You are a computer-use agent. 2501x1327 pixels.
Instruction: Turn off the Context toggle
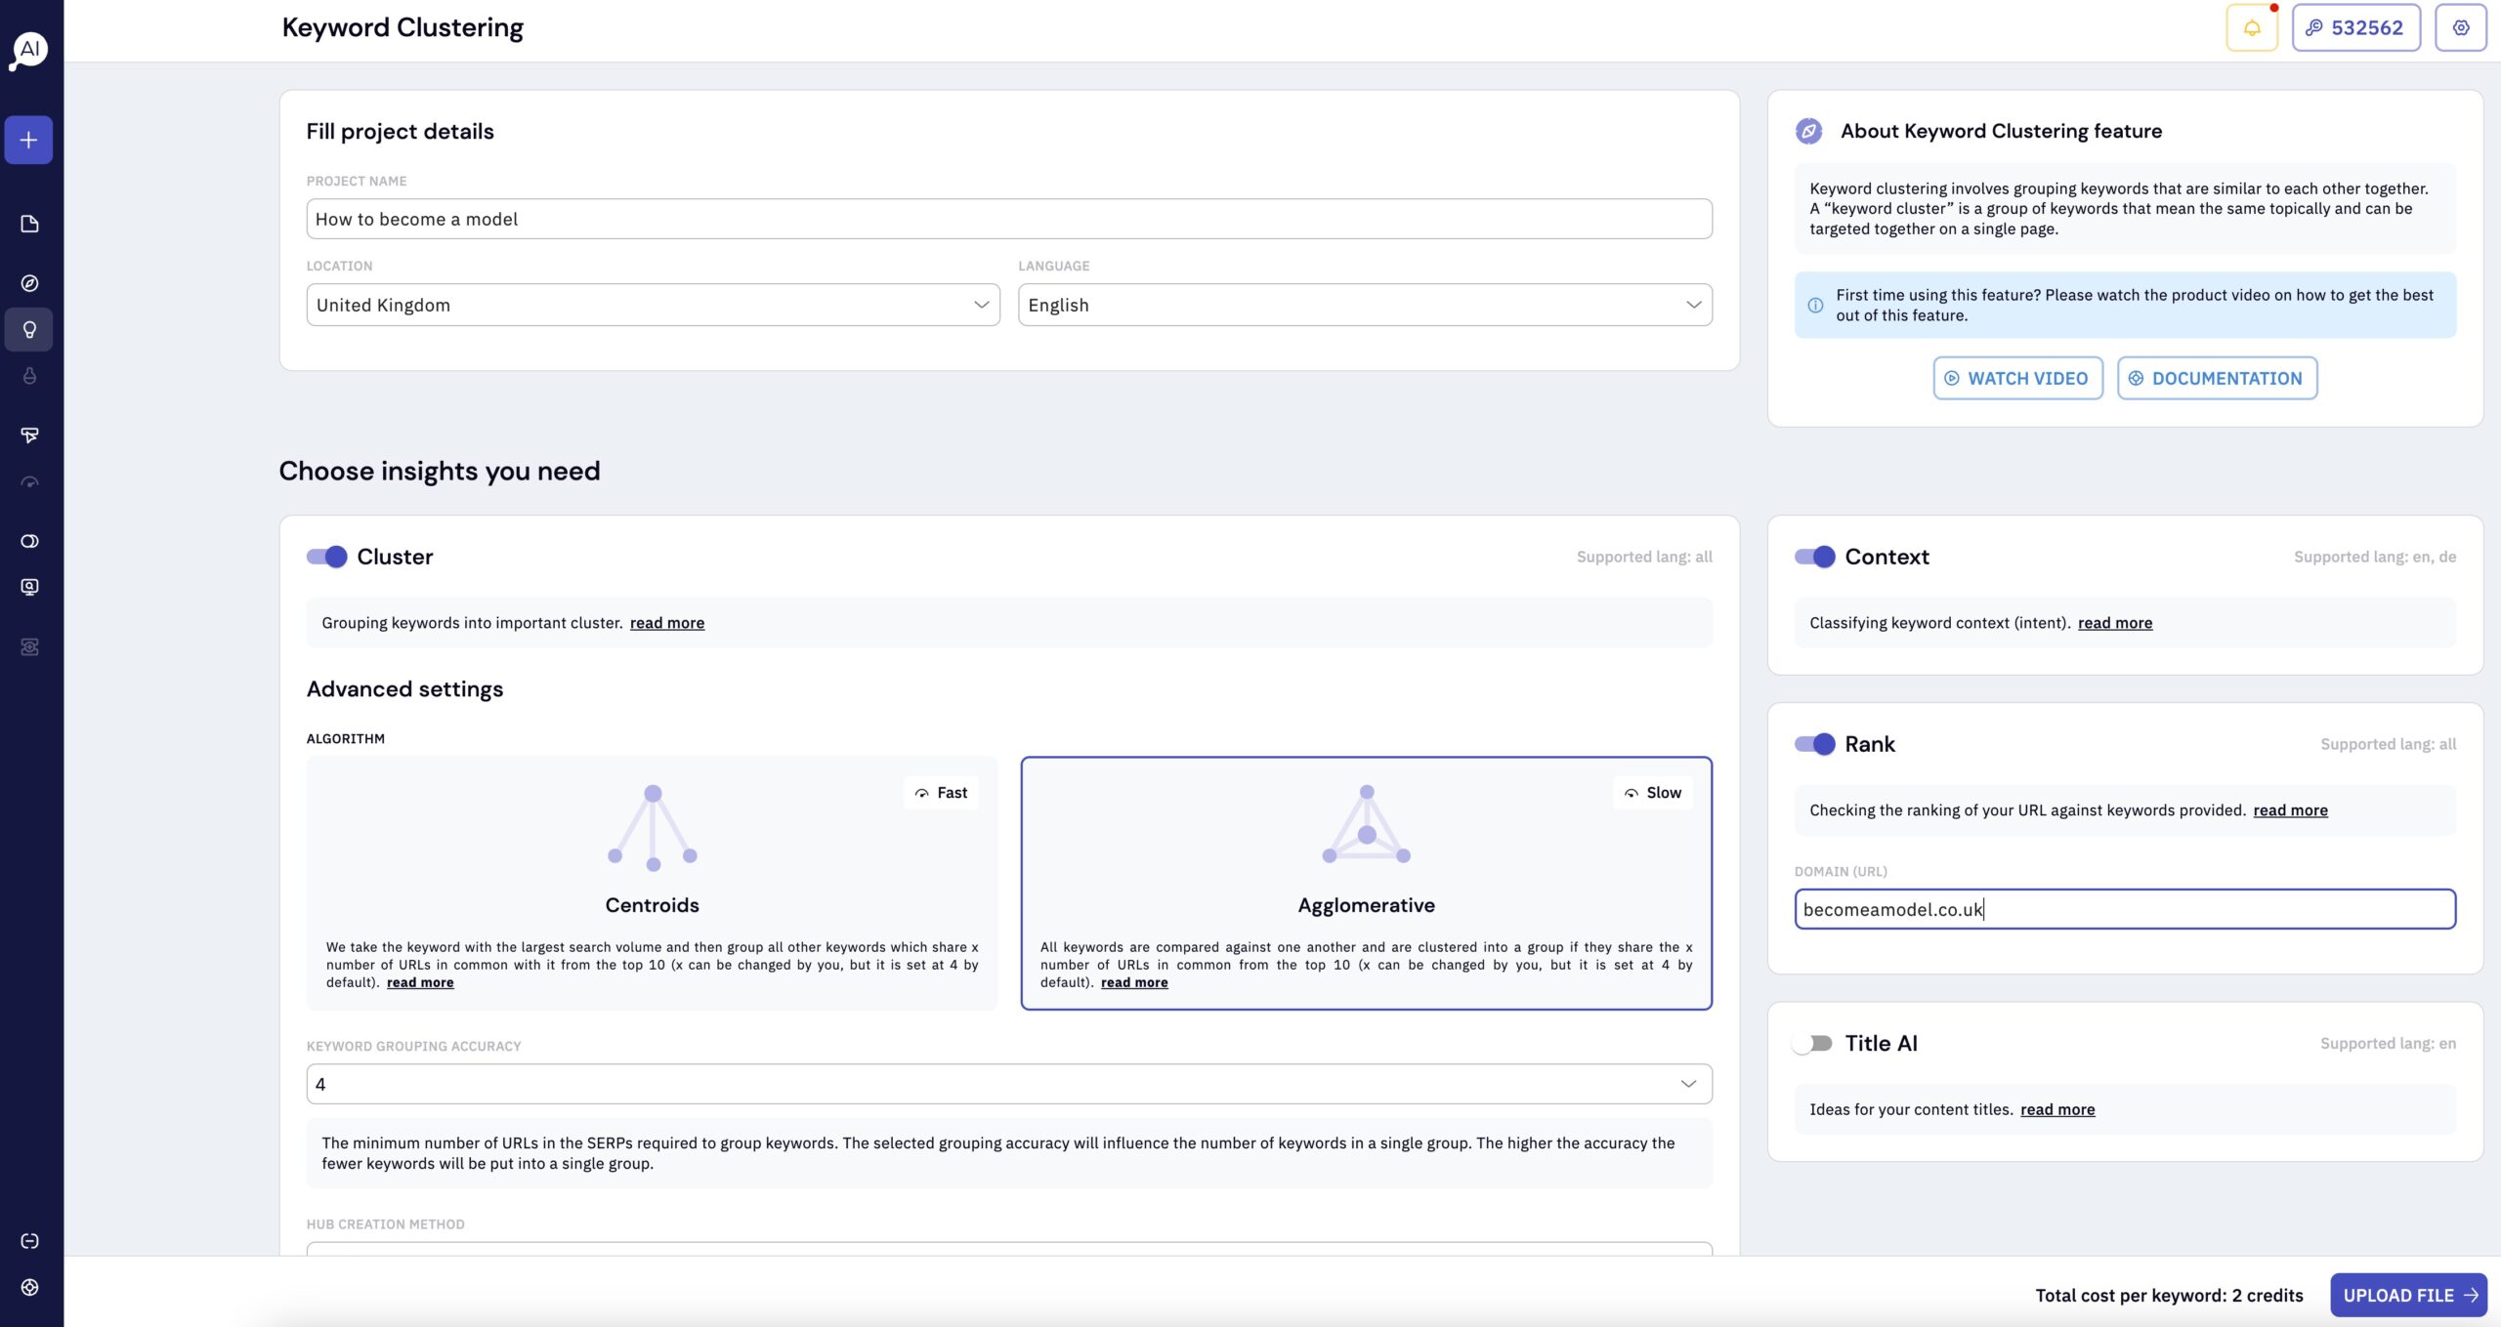point(1814,557)
